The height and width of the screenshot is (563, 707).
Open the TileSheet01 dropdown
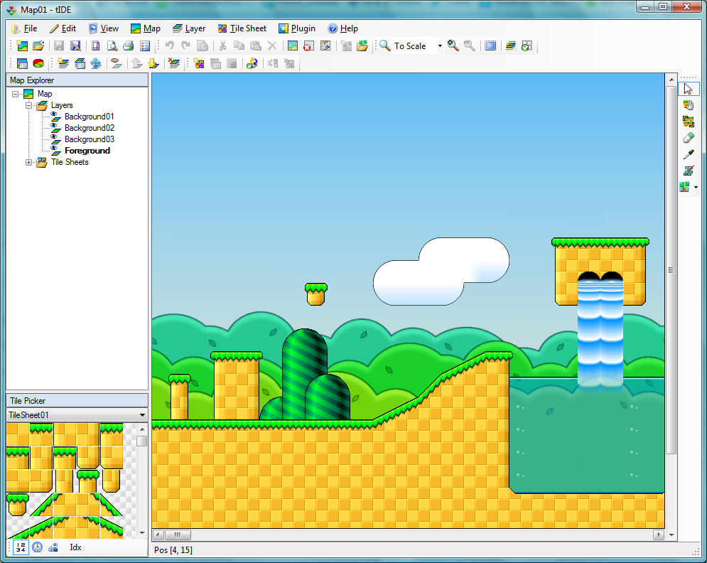click(142, 415)
